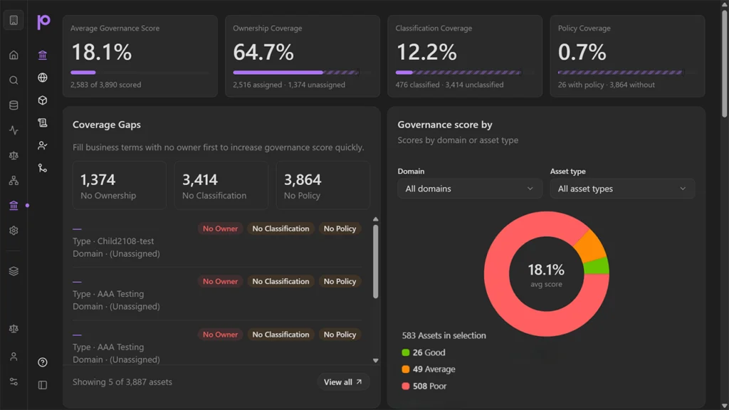Screen dimensions: 729x410
Task: Open the user-check icon in sub-navigation
Action: point(42,145)
